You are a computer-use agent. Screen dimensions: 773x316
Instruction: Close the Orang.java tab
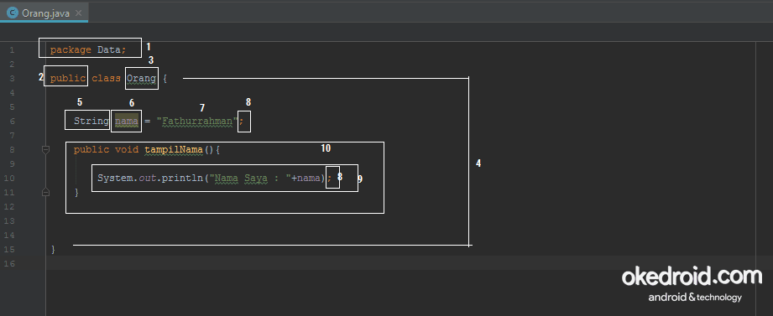[x=78, y=13]
